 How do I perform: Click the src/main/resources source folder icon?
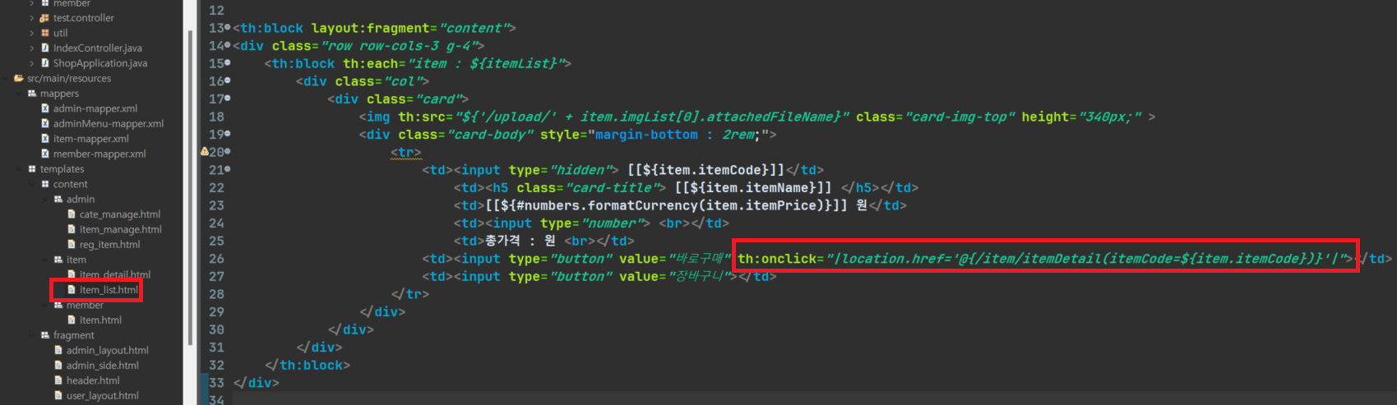click(x=19, y=78)
